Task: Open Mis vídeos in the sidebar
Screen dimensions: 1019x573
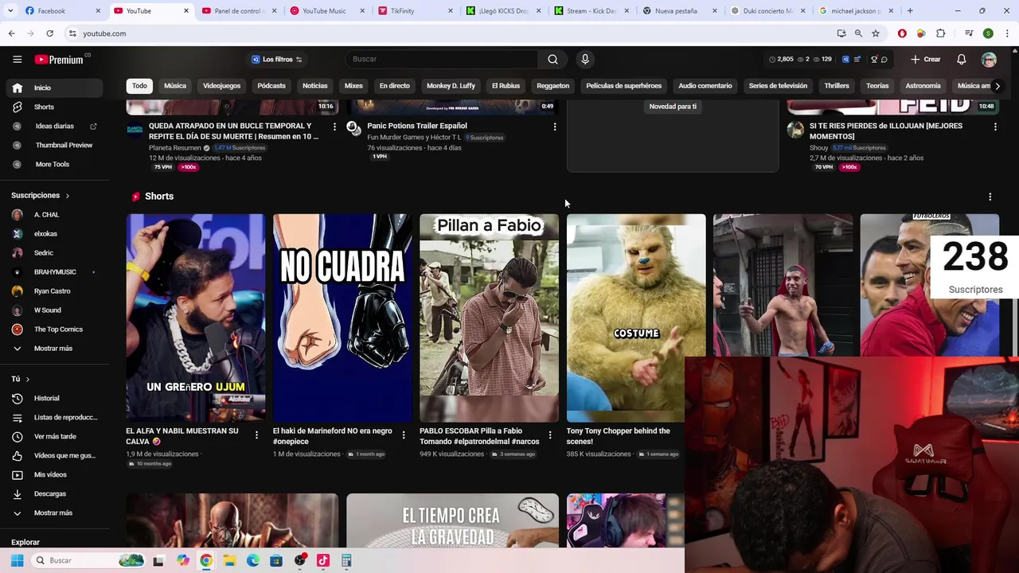Action: click(x=56, y=474)
